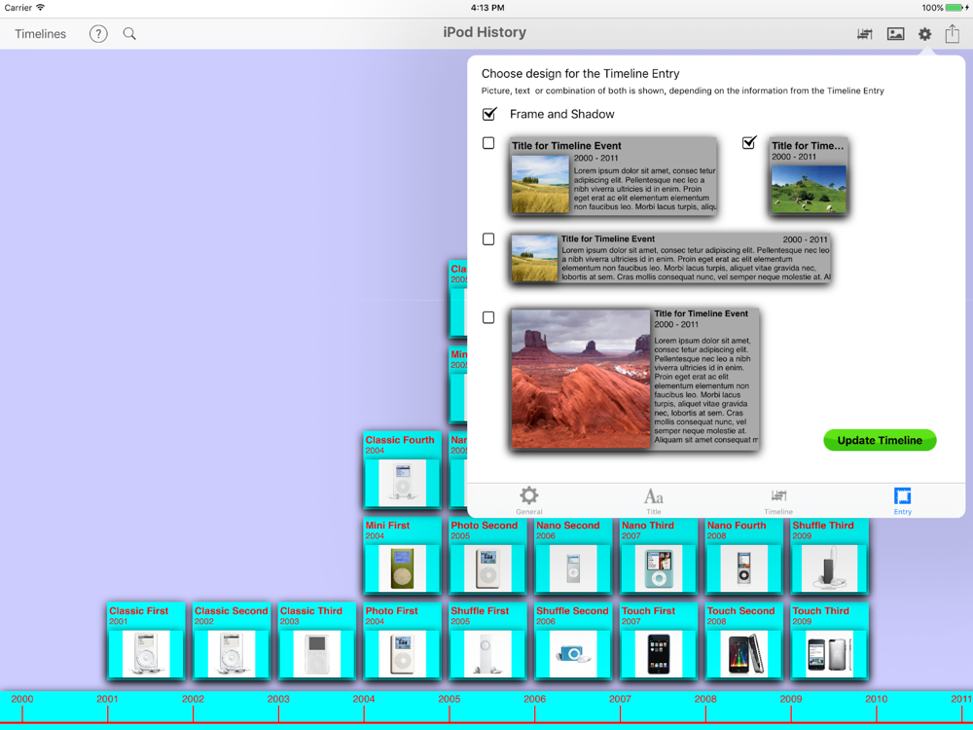Viewport: 973px width, 730px height.
Task: Open the Nano Third 2007 entry
Action: [659, 555]
